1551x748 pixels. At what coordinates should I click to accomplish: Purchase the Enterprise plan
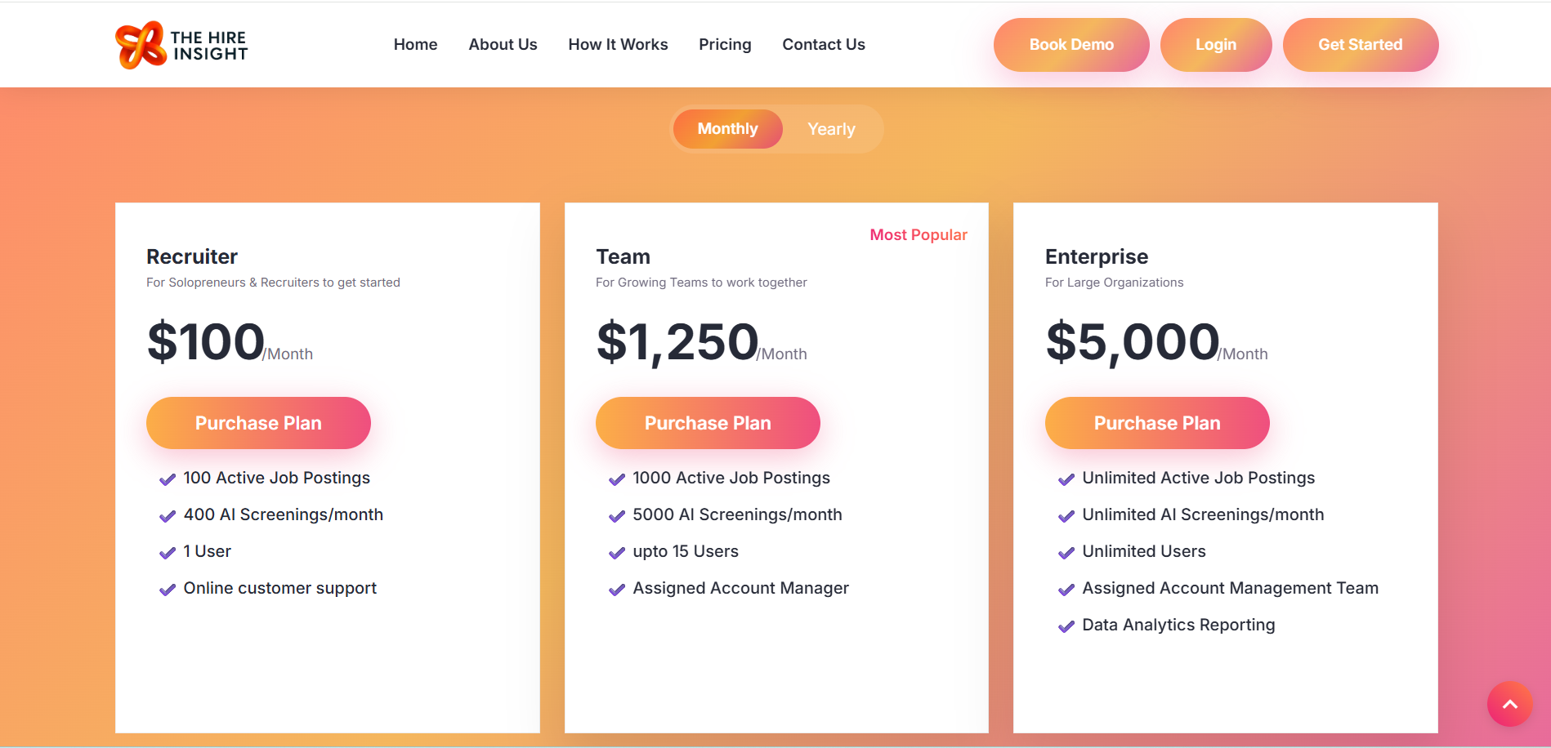click(x=1156, y=423)
